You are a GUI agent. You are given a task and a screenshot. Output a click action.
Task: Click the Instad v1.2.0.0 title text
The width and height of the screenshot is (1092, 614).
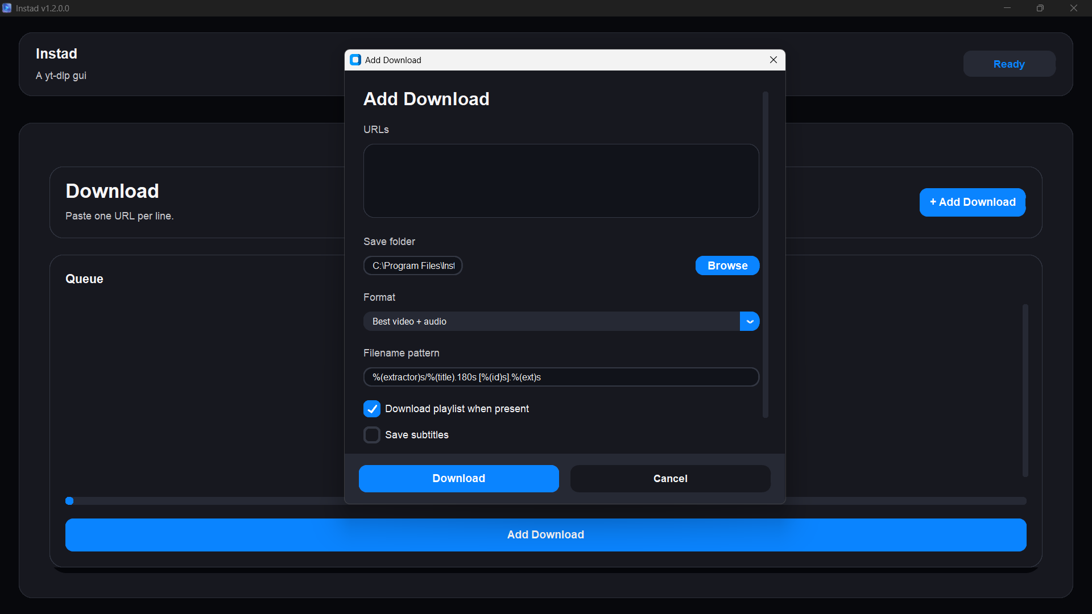click(43, 9)
